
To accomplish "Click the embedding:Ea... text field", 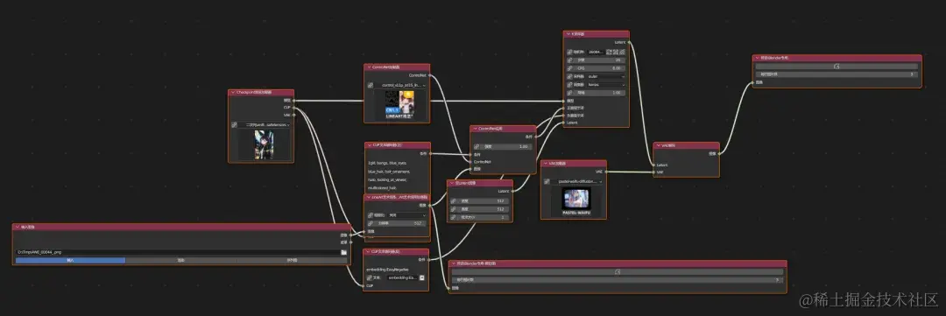I will pyautogui.click(x=402, y=278).
